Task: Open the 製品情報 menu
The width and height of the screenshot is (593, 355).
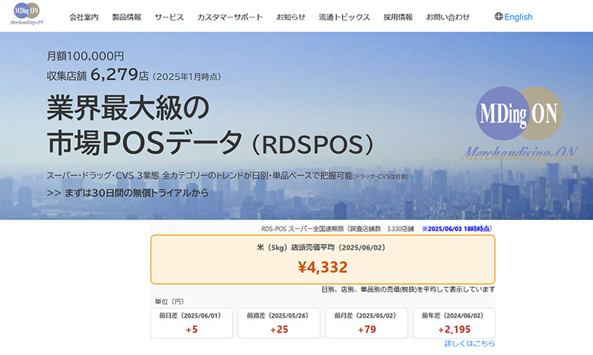Action: [127, 17]
